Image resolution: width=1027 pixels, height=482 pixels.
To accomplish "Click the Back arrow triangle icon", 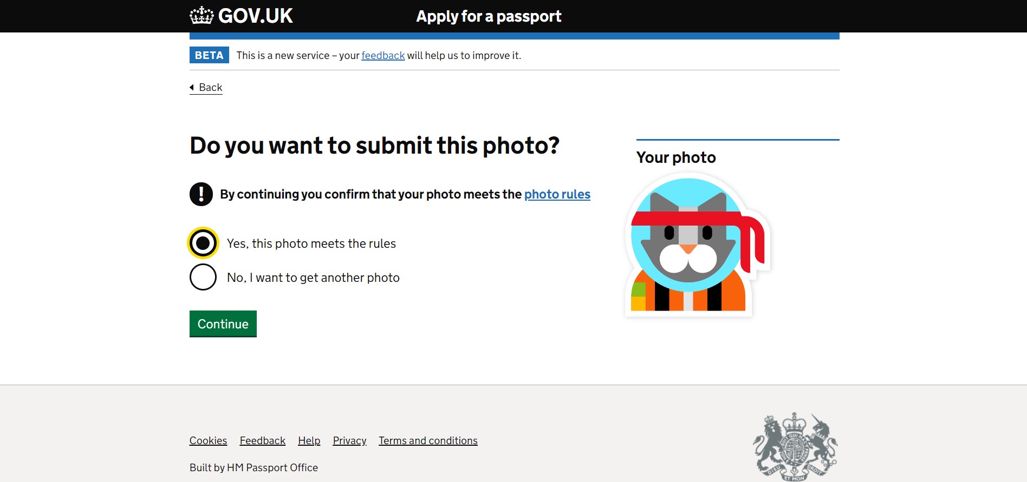I will click(192, 87).
